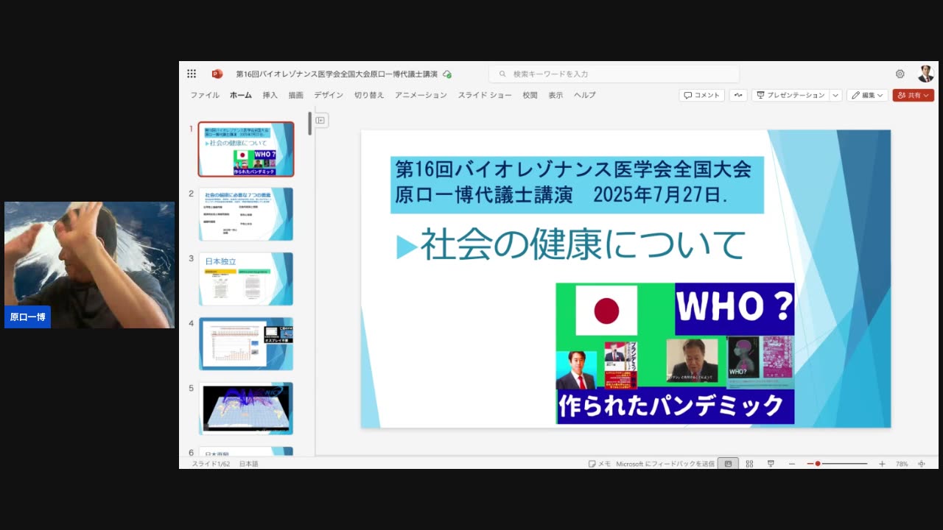943x530 pixels.
Task: Open the スライド ショー tab
Action: [485, 95]
